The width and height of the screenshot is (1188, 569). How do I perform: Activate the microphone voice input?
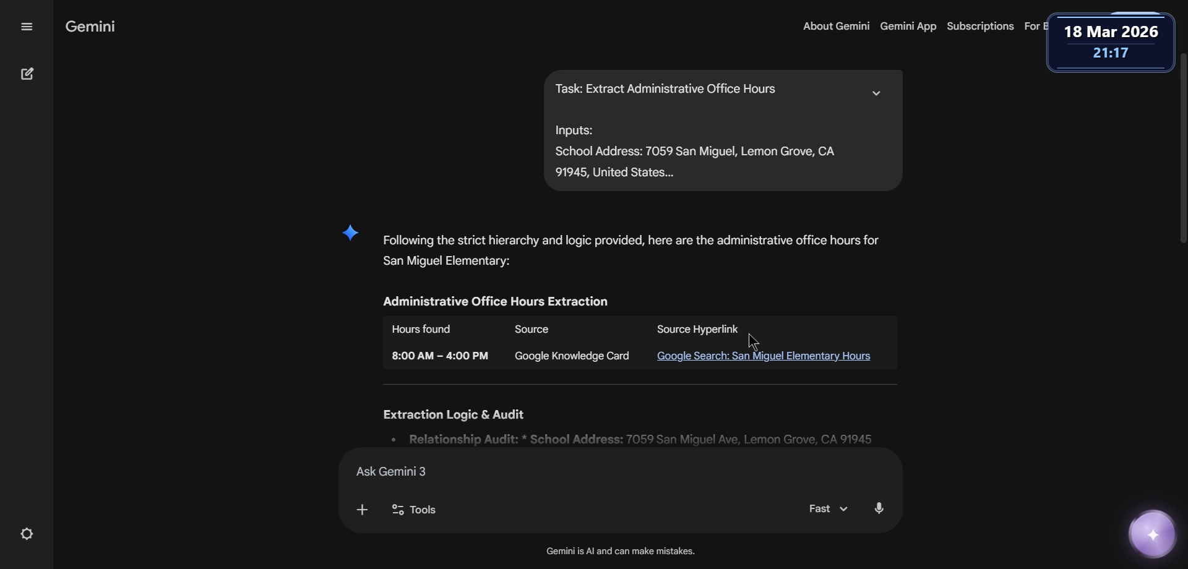(879, 508)
